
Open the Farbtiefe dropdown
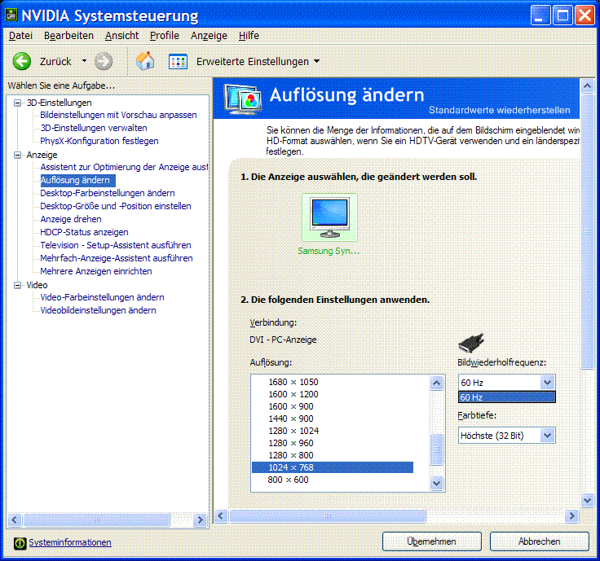coord(506,436)
